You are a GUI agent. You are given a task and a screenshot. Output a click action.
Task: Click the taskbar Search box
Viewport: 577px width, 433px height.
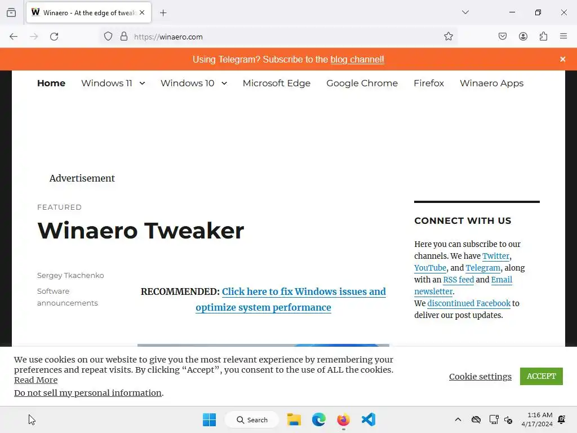pyautogui.click(x=252, y=419)
